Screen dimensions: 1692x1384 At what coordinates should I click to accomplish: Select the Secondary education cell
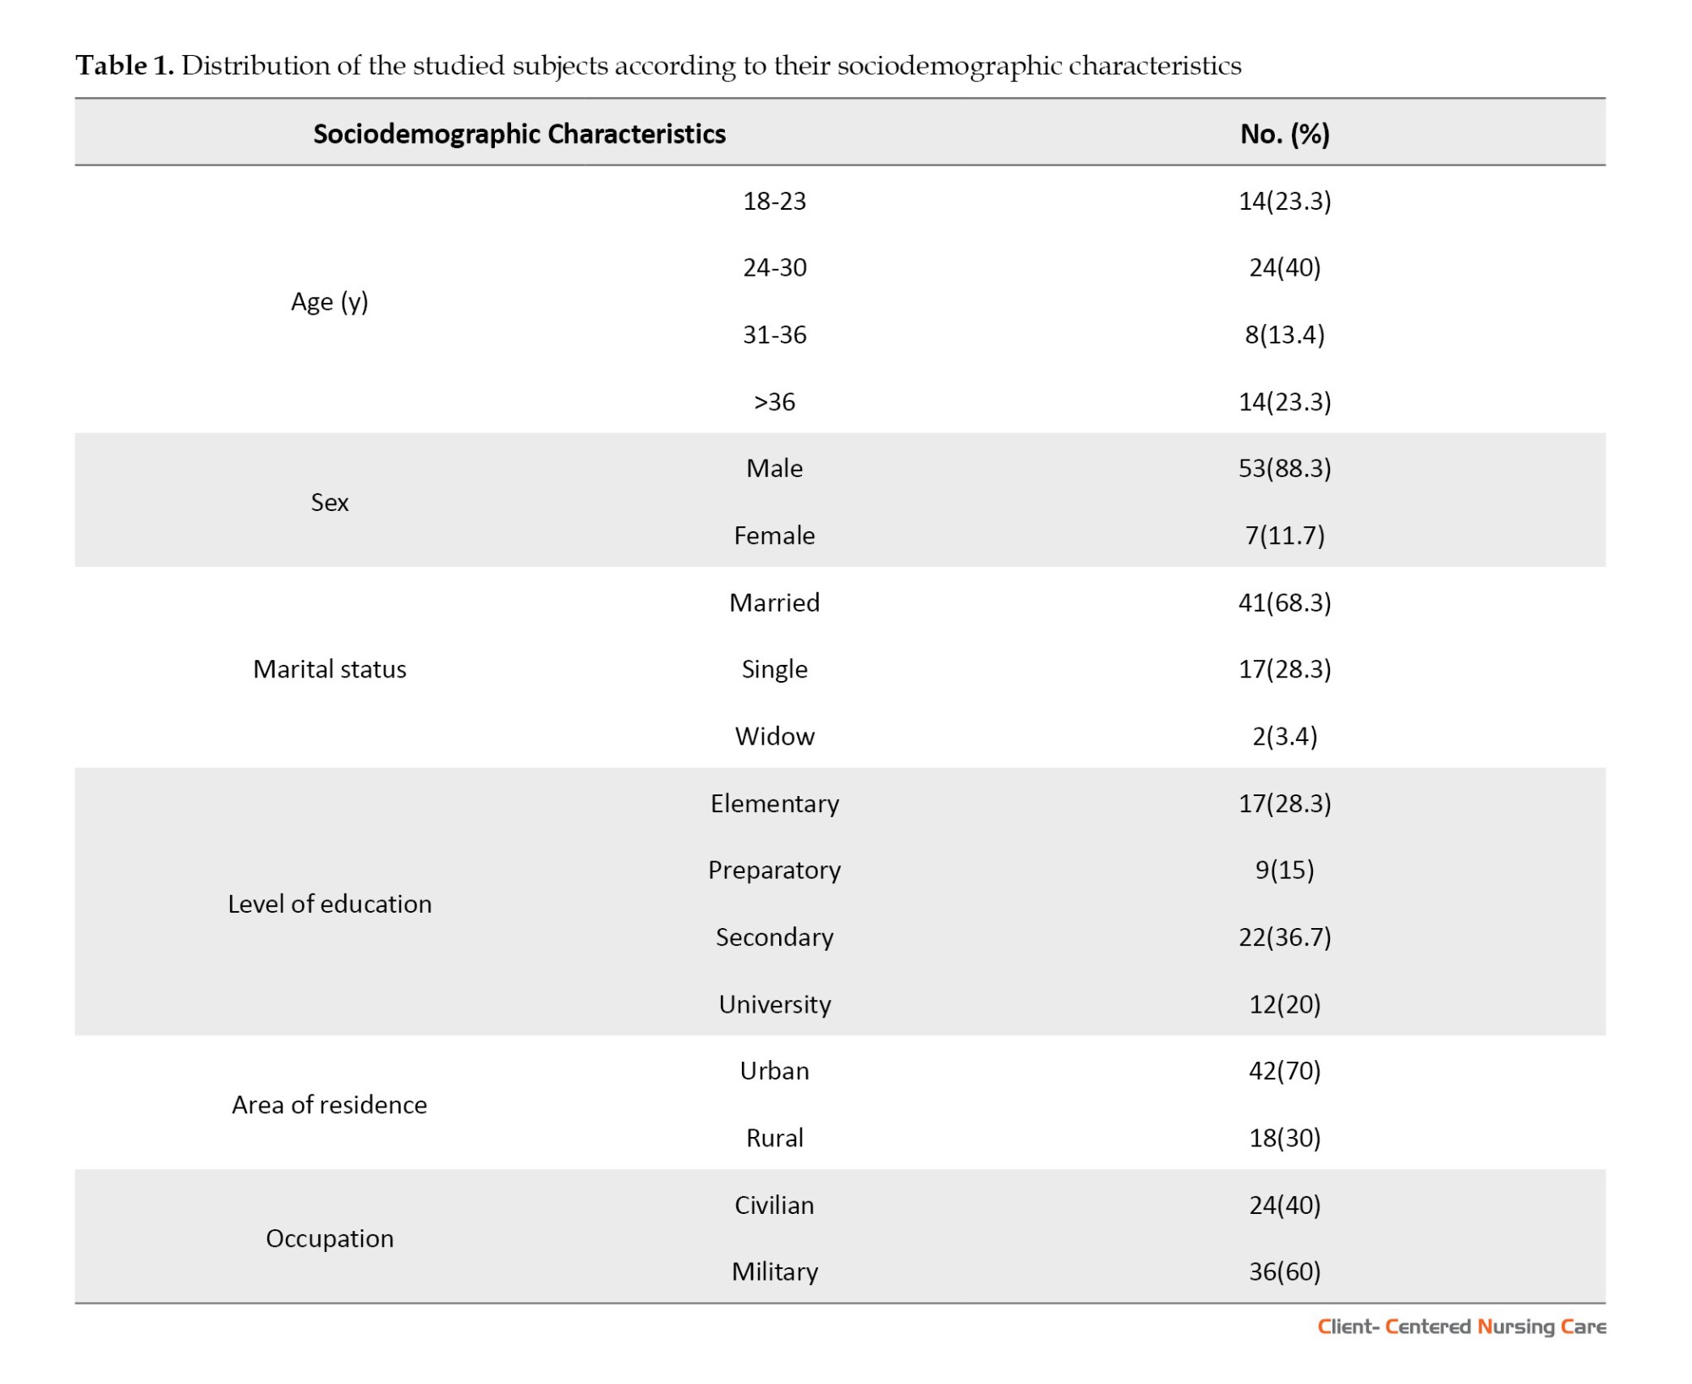(774, 937)
